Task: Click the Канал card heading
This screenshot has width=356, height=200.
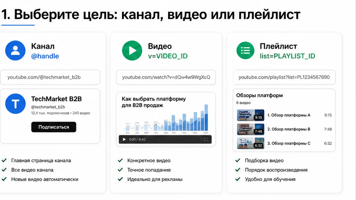Action: 43,46
